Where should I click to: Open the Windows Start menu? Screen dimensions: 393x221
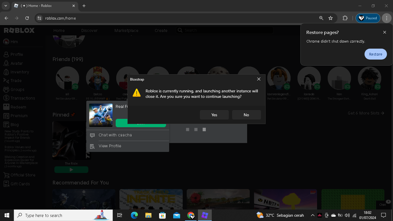(7, 215)
